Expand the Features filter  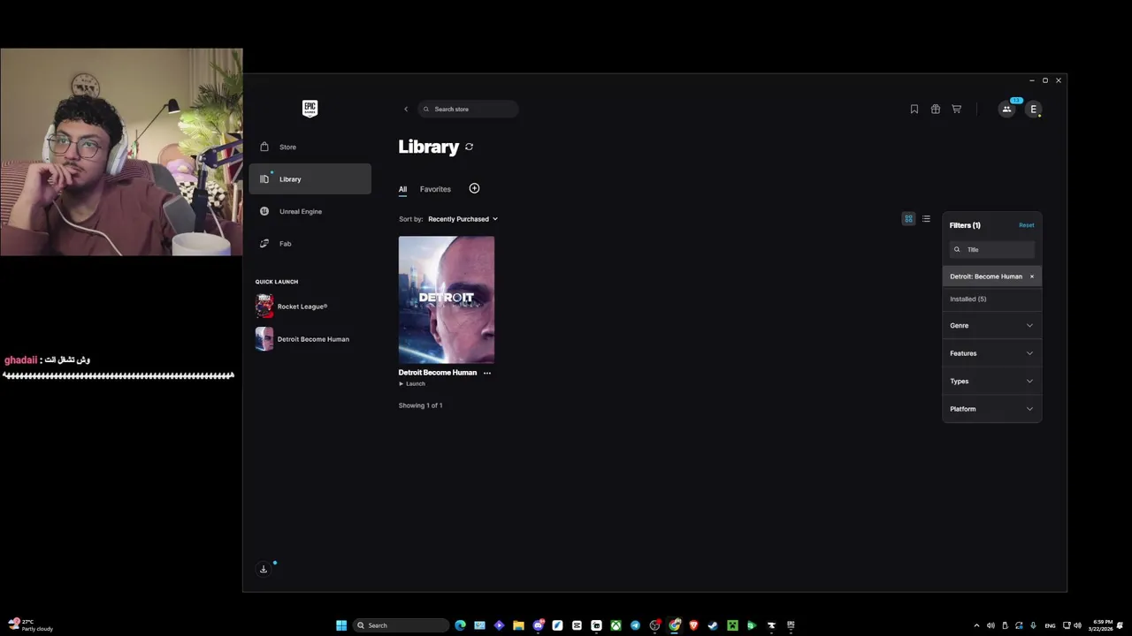tap(991, 353)
